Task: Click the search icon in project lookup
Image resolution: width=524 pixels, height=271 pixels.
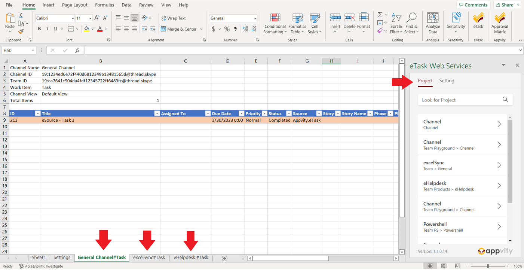Action: (x=505, y=100)
